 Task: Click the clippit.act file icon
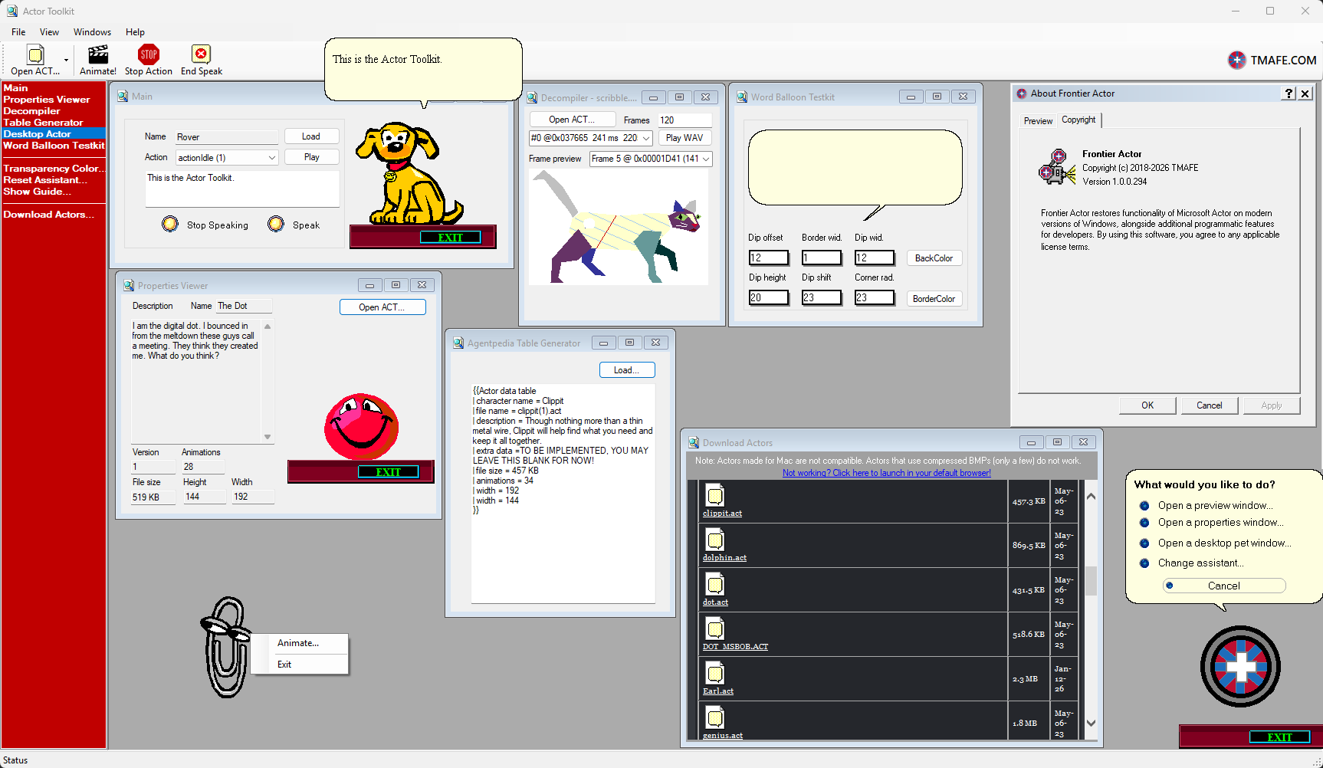pos(714,496)
